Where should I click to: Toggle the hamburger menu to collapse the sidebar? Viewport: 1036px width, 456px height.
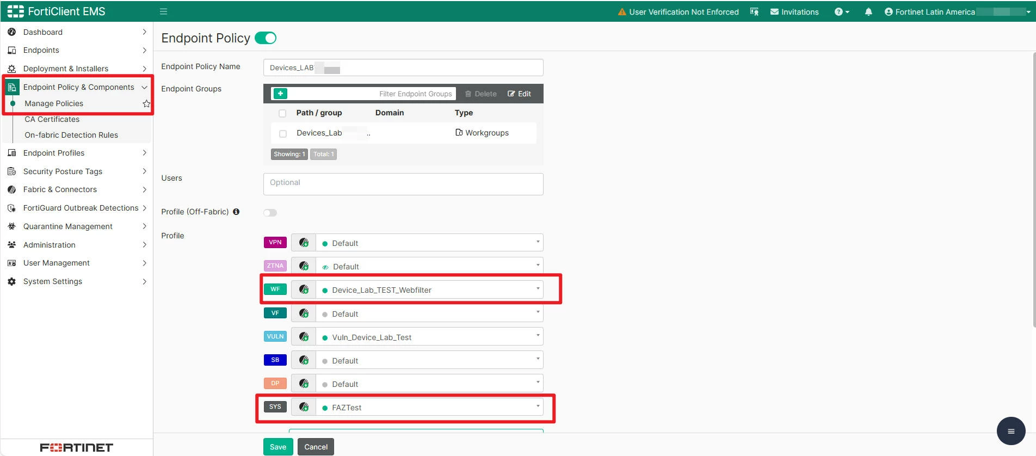[163, 11]
